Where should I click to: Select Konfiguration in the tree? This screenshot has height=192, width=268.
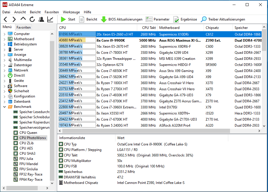[24, 96]
